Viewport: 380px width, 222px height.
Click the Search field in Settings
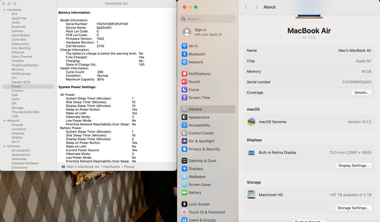tap(208, 19)
